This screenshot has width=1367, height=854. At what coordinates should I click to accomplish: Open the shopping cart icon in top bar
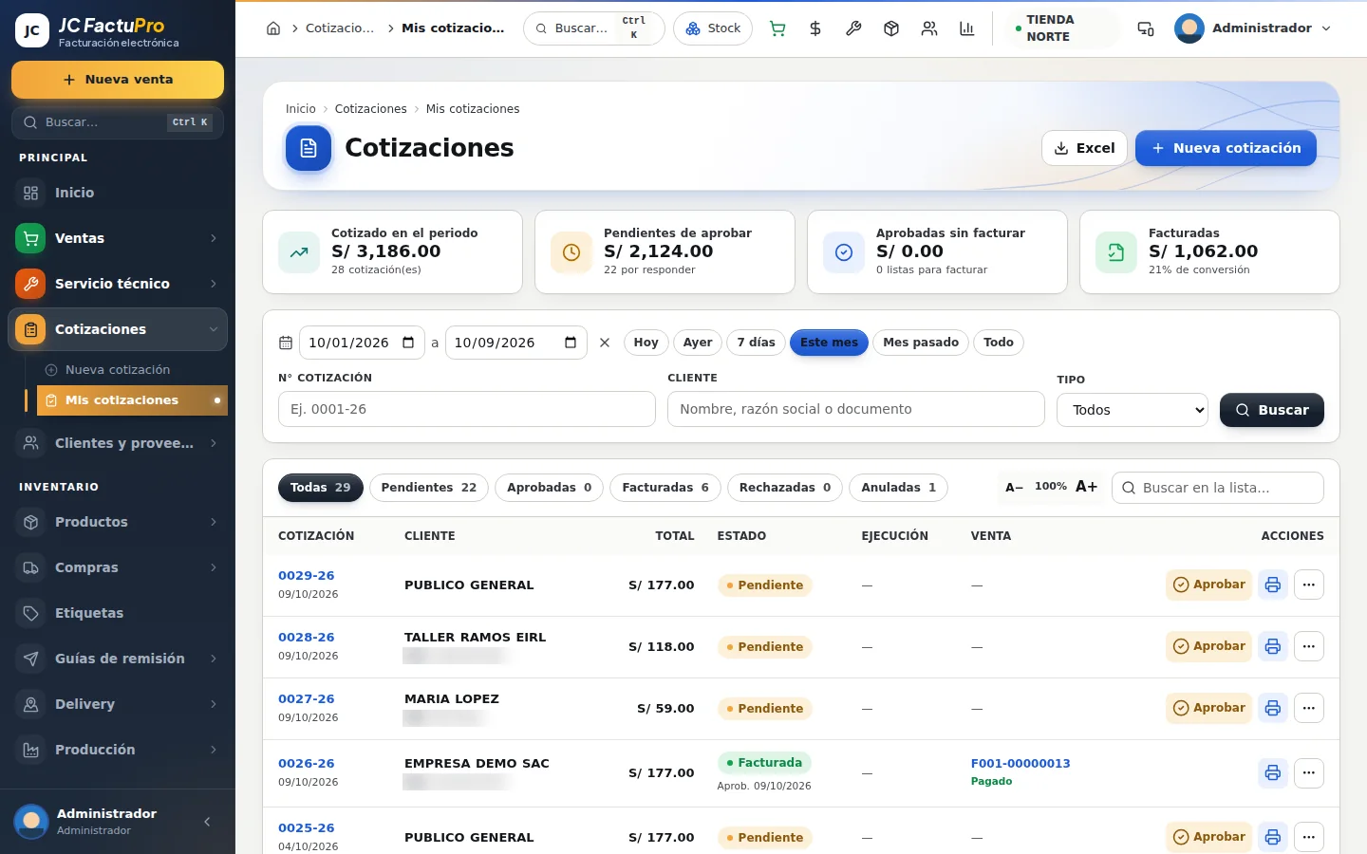point(777,28)
